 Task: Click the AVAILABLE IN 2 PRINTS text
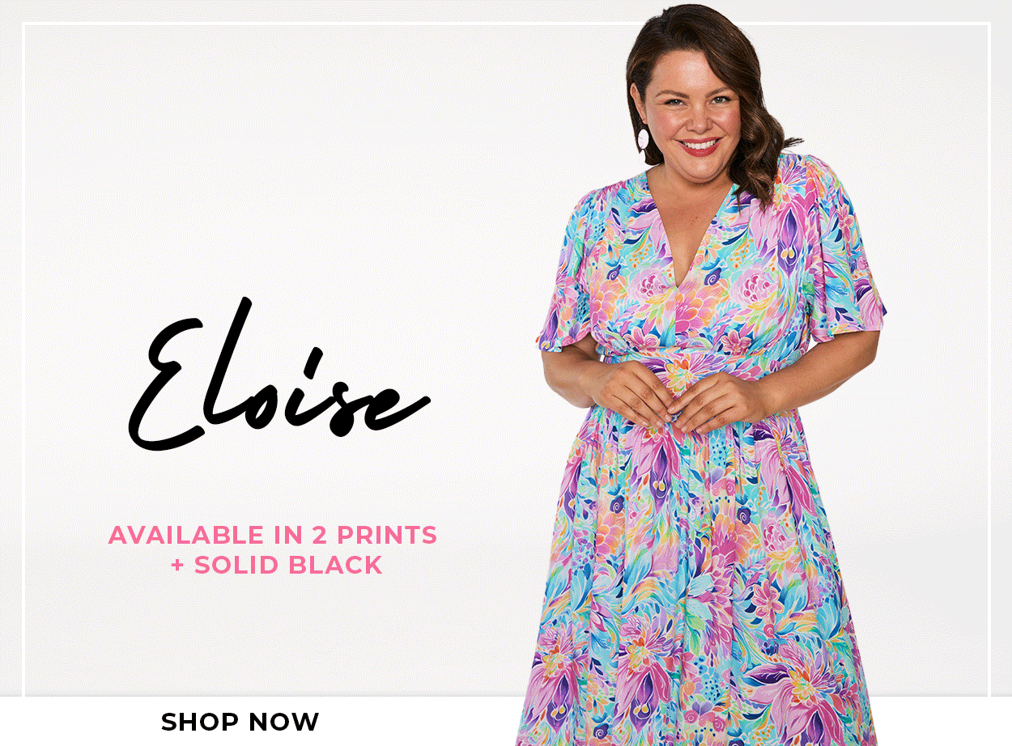coord(273,535)
